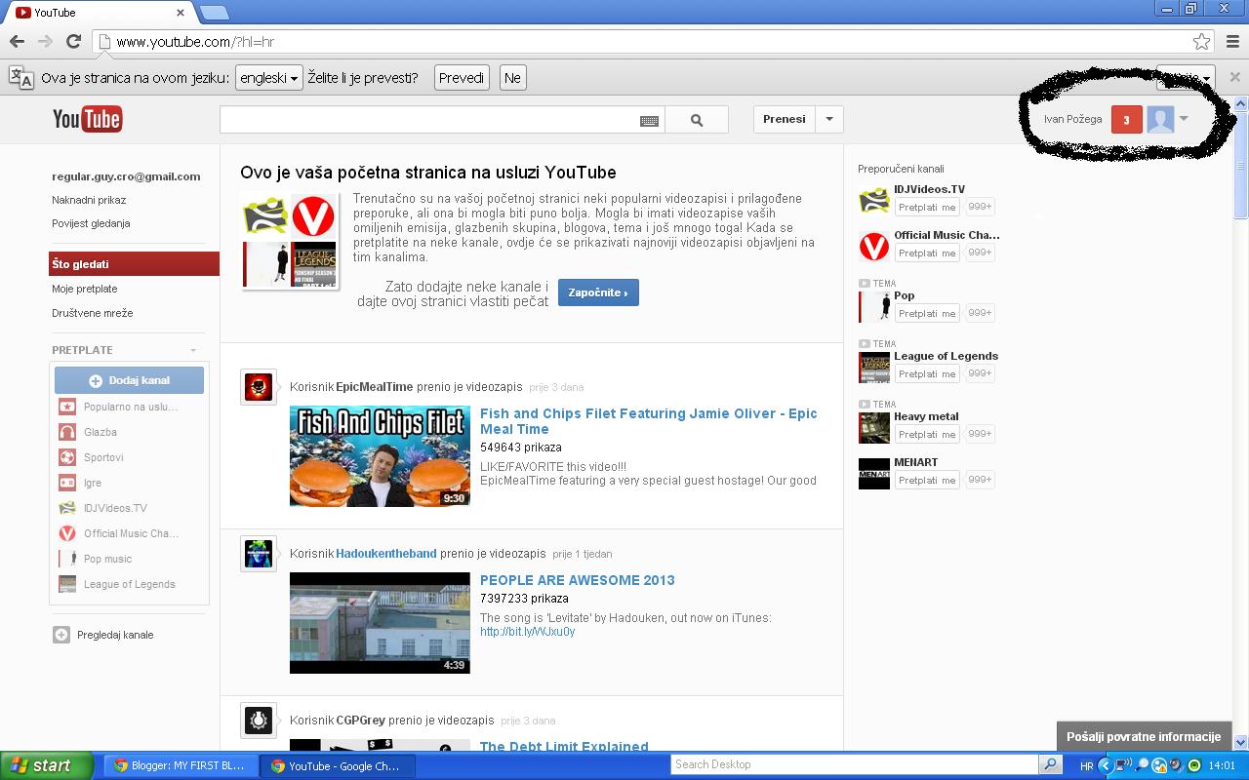Screen dimensions: 1249x780
Task: Open PEOPLE ARE AWESOME 2013 video title
Action: coord(578,580)
